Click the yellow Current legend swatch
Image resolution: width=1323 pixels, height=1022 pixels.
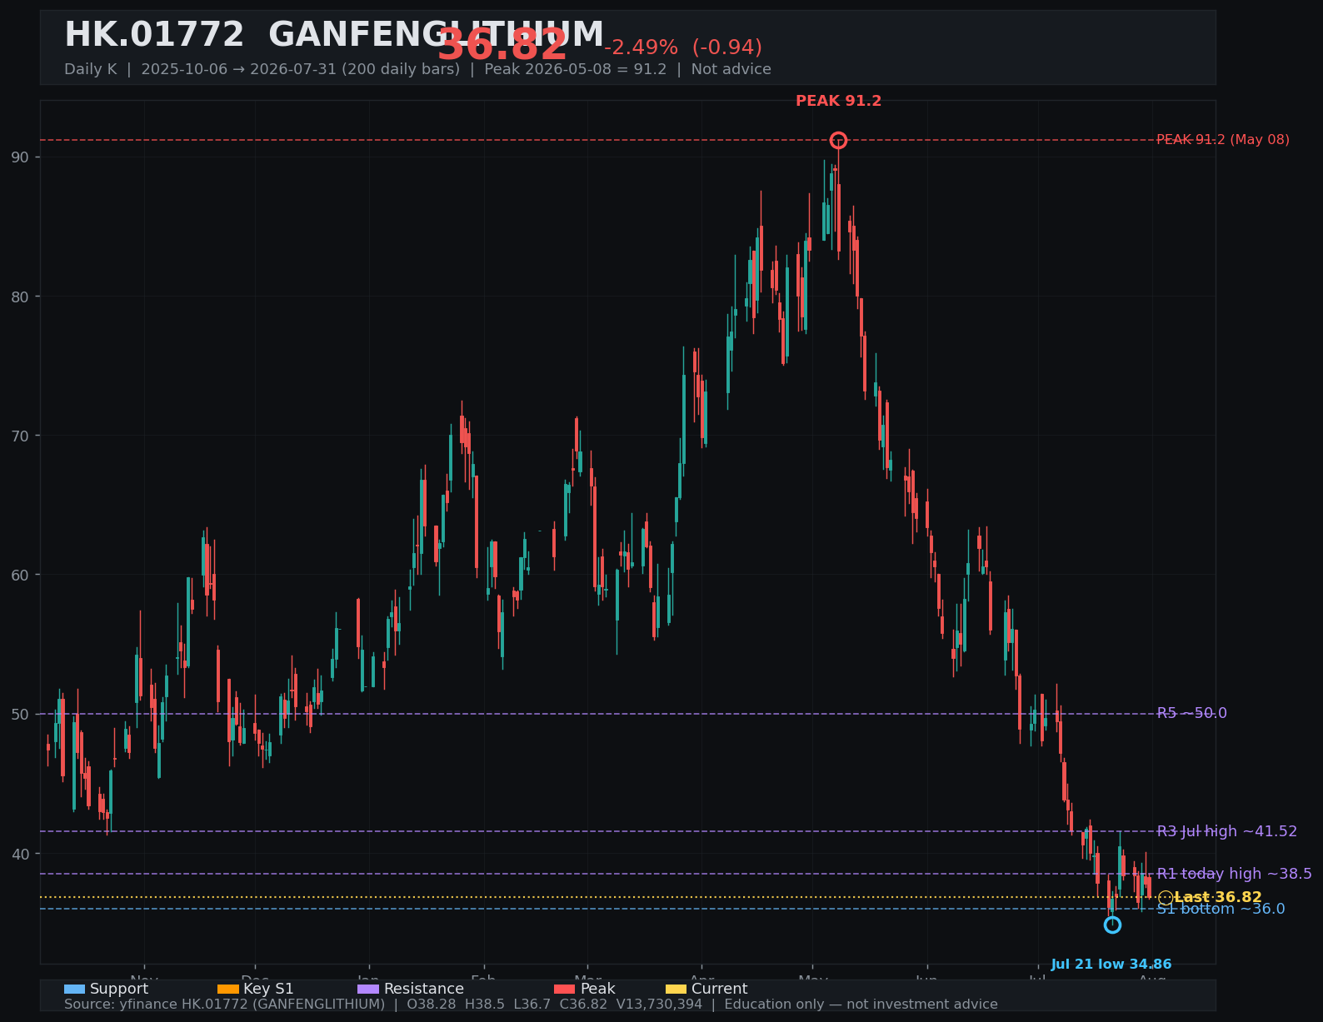click(x=676, y=990)
